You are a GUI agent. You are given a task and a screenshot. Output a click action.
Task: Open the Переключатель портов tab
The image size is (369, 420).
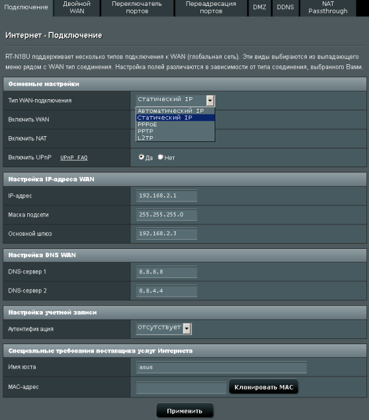[137, 8]
